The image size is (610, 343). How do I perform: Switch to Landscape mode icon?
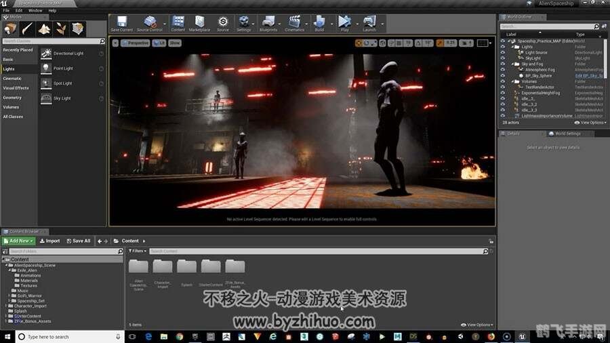(x=44, y=28)
